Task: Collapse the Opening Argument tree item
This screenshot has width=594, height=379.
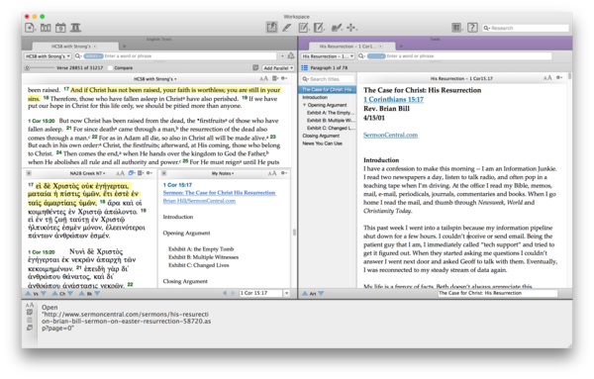Action: pyautogui.click(x=304, y=105)
